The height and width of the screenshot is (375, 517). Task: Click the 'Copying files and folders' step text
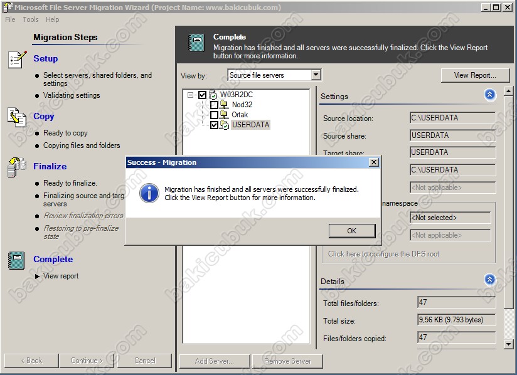pyautogui.click(x=82, y=145)
